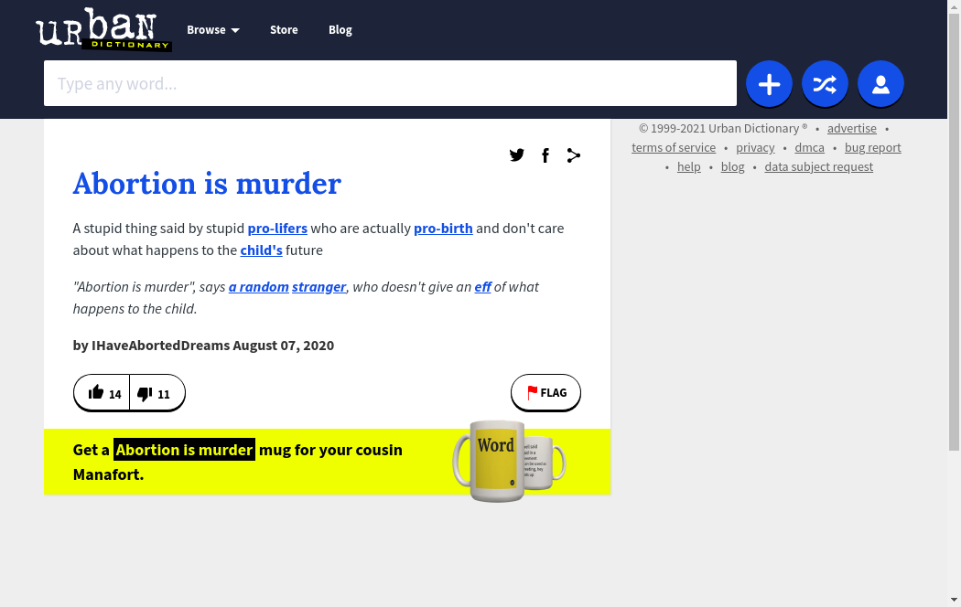Click the generic share icon
Viewport: 961px width, 607px height.
(x=574, y=155)
